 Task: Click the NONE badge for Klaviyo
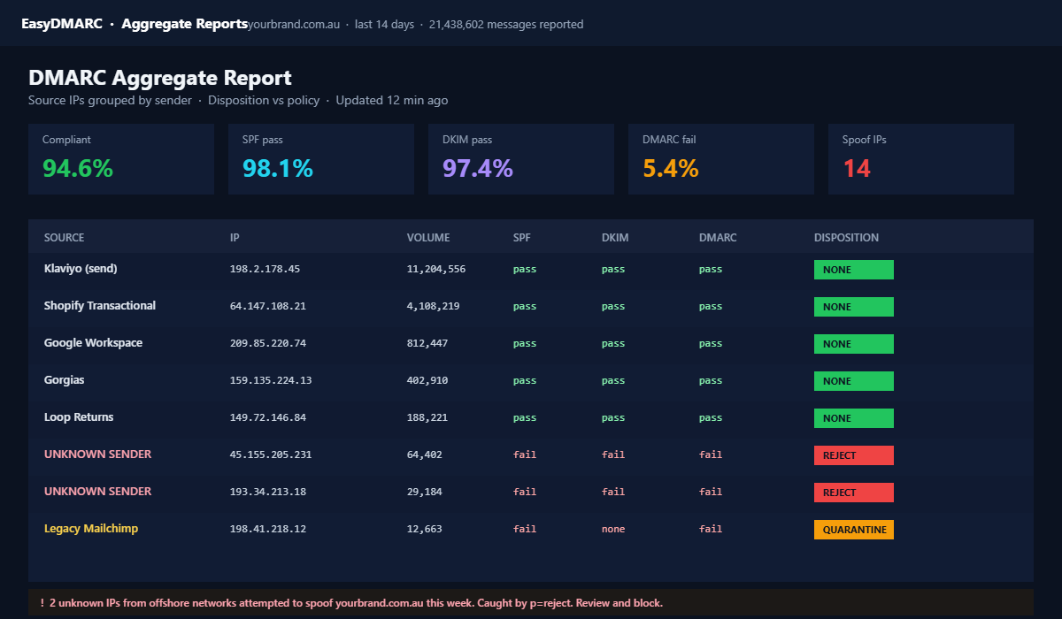854,270
